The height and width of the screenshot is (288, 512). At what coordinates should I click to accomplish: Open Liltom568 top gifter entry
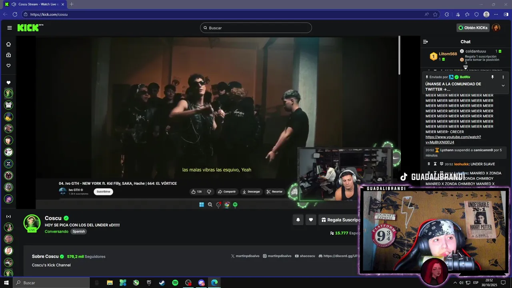point(443,56)
